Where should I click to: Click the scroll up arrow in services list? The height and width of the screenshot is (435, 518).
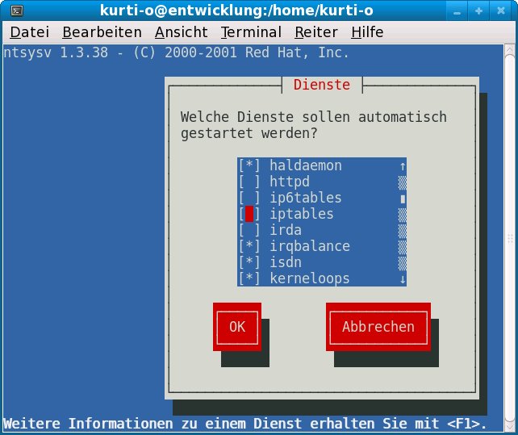coord(403,165)
